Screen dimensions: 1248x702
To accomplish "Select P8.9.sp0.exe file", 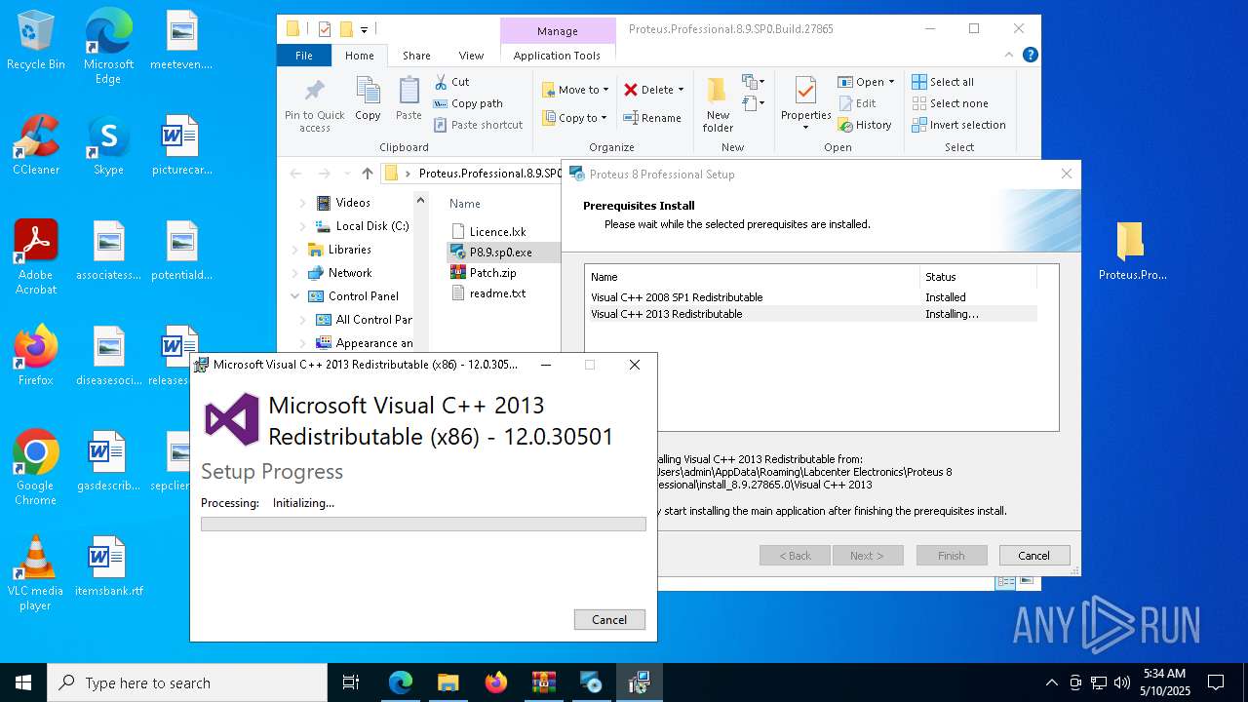I will pos(491,252).
